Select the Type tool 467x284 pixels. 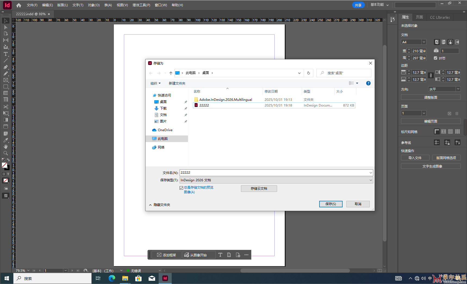pyautogui.click(x=5, y=54)
